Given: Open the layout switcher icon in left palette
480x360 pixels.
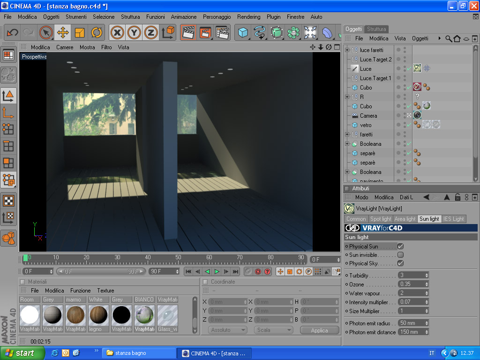Looking at the screenshot, I should point(8,55).
